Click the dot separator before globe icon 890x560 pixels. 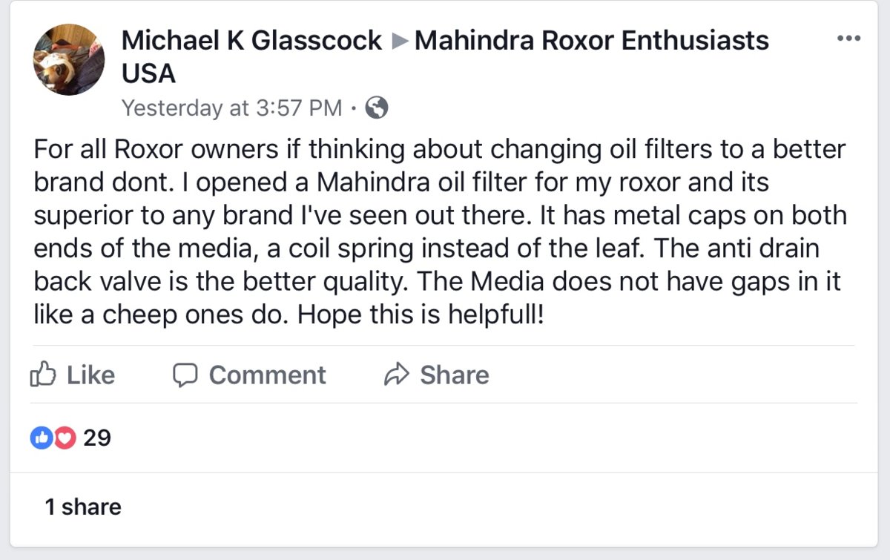tap(355, 109)
